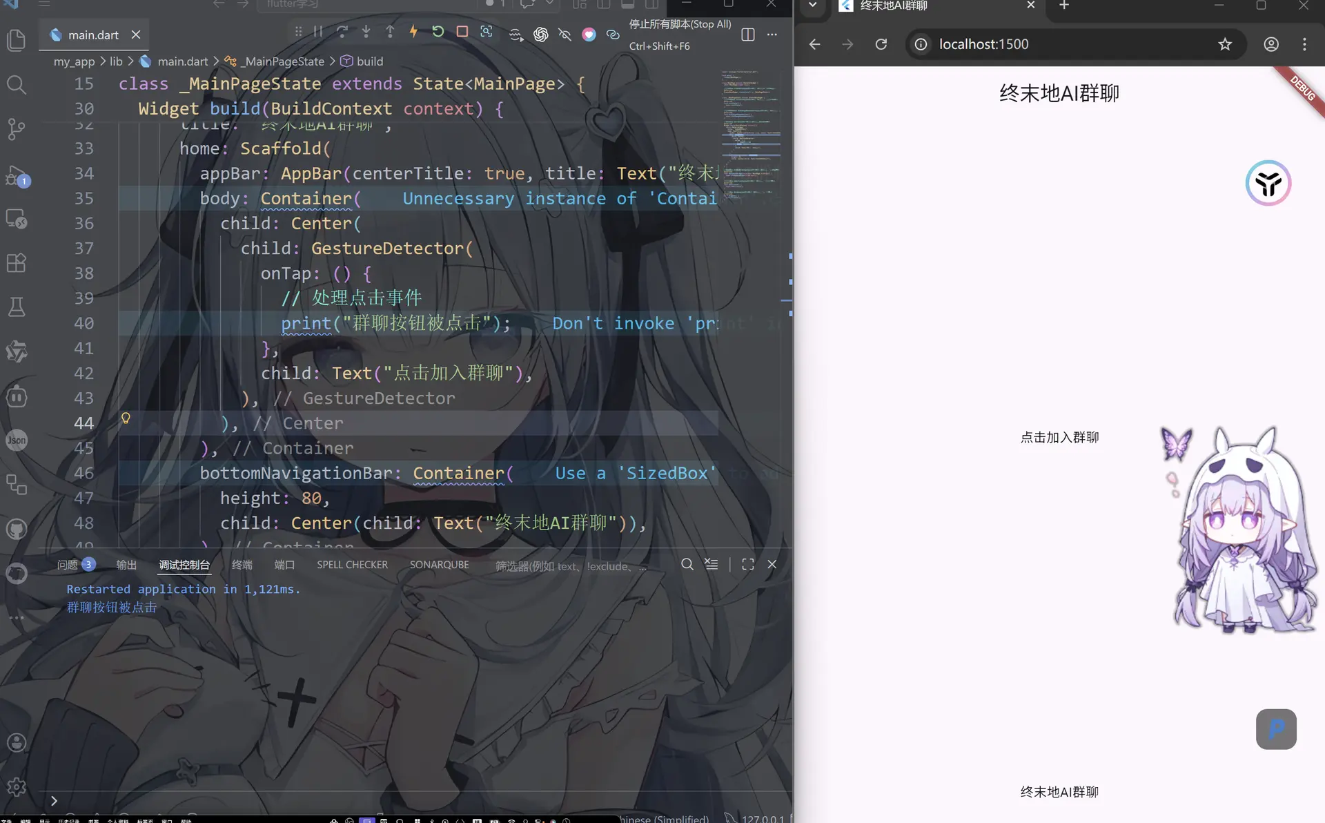Screen dimensions: 1325x823
Task: Focus the Chrome address bar showing localhost:1500
Action: tap(1077, 44)
